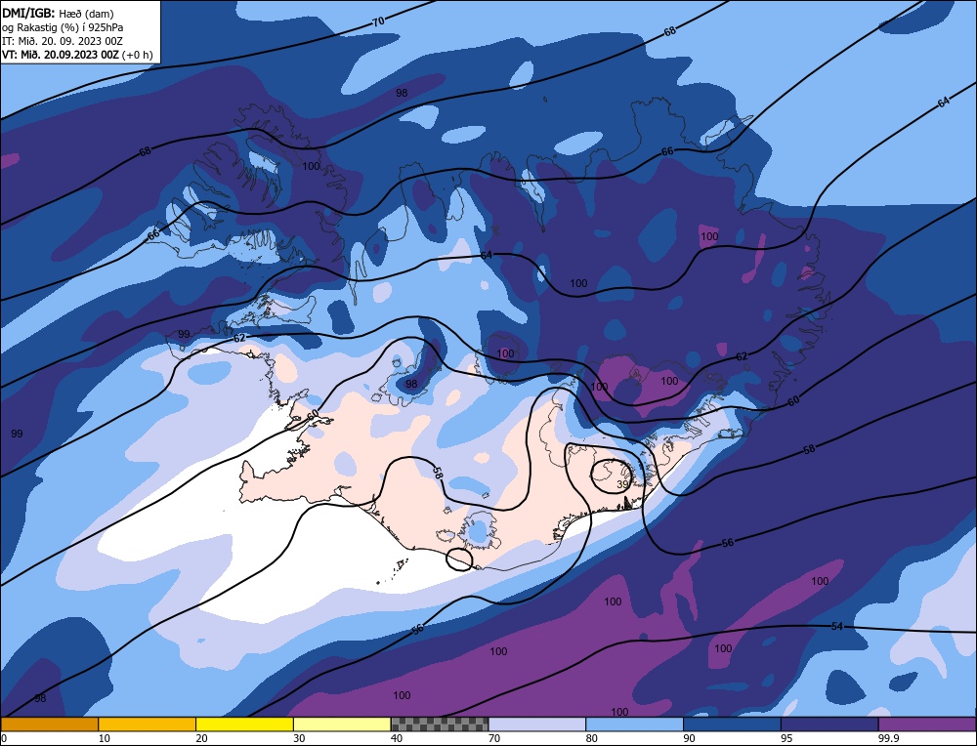Click the 54 contour label at lower right
The image size is (977, 746).
coord(837,626)
